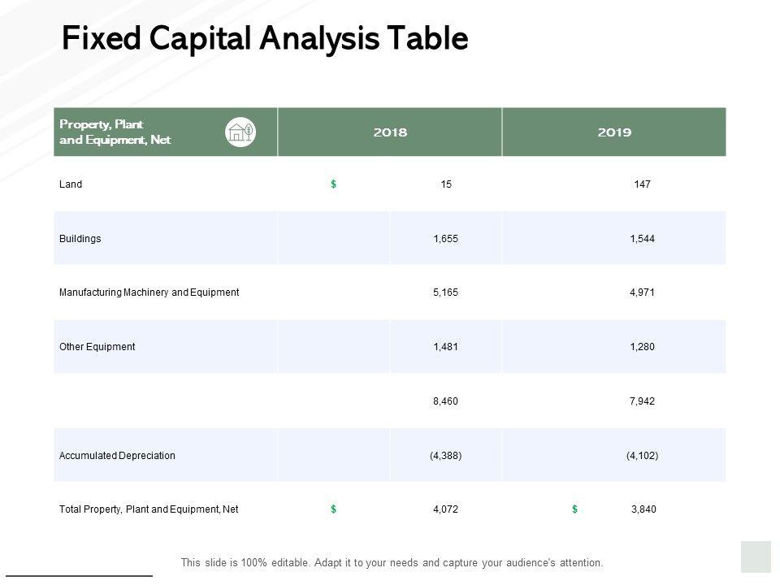
Task: Click the Buildings row label
Action: coord(80,239)
